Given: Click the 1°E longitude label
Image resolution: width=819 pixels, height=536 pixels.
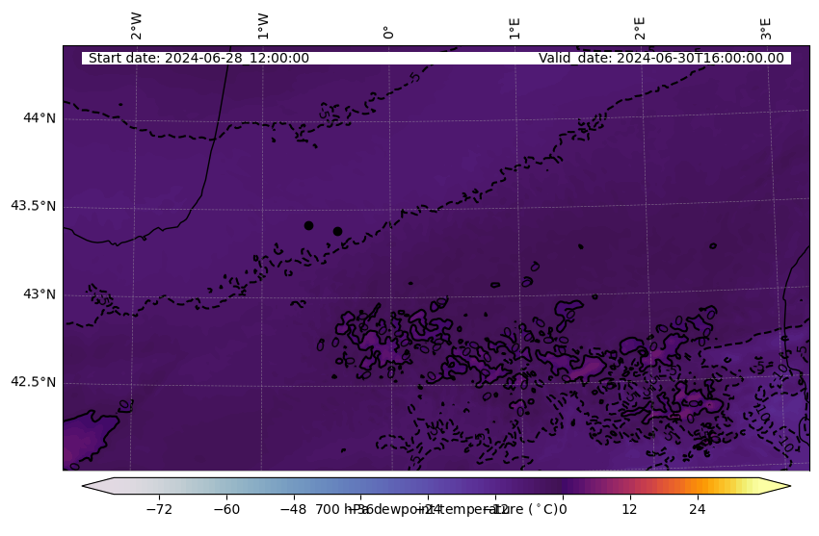Looking at the screenshot, I should tap(515, 27).
